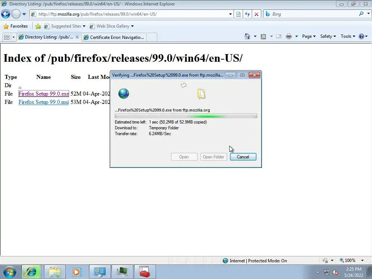Viewport: 372px width, 279px height.
Task: Click the network tray icon
Action: pos(327,272)
